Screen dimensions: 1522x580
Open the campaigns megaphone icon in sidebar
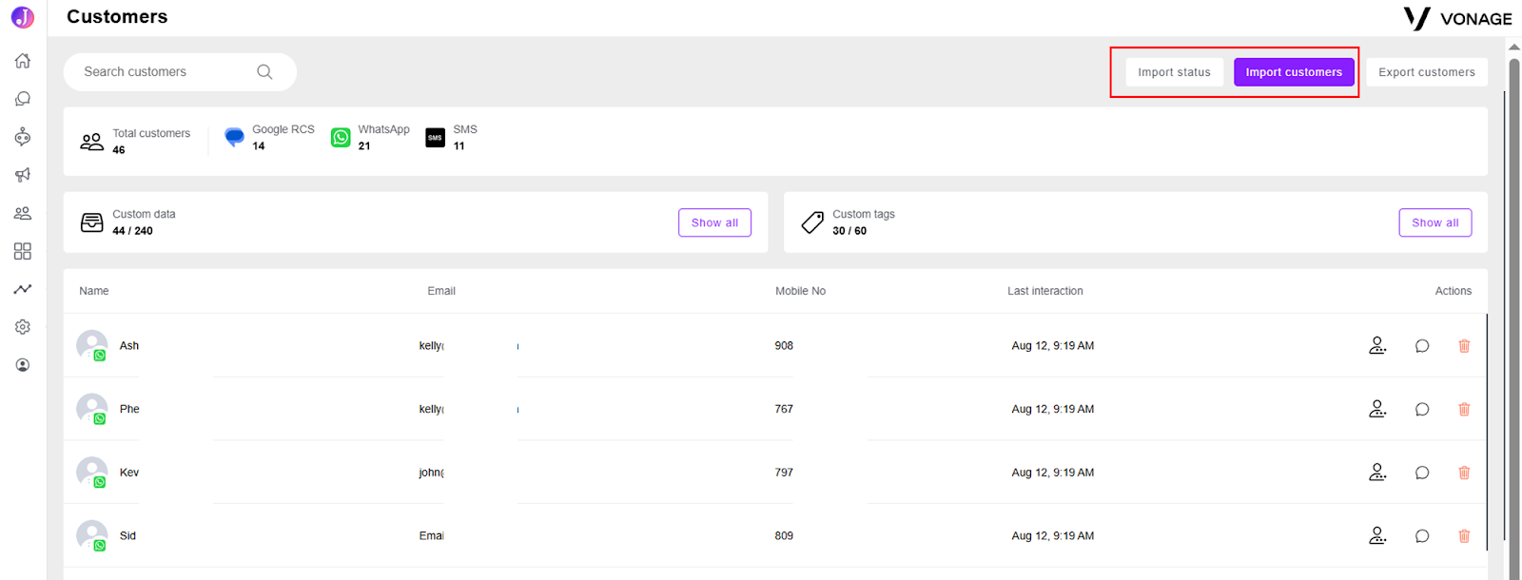(x=23, y=175)
